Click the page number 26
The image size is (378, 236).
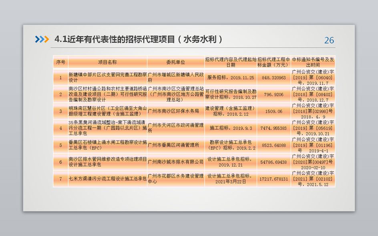(x=329, y=40)
